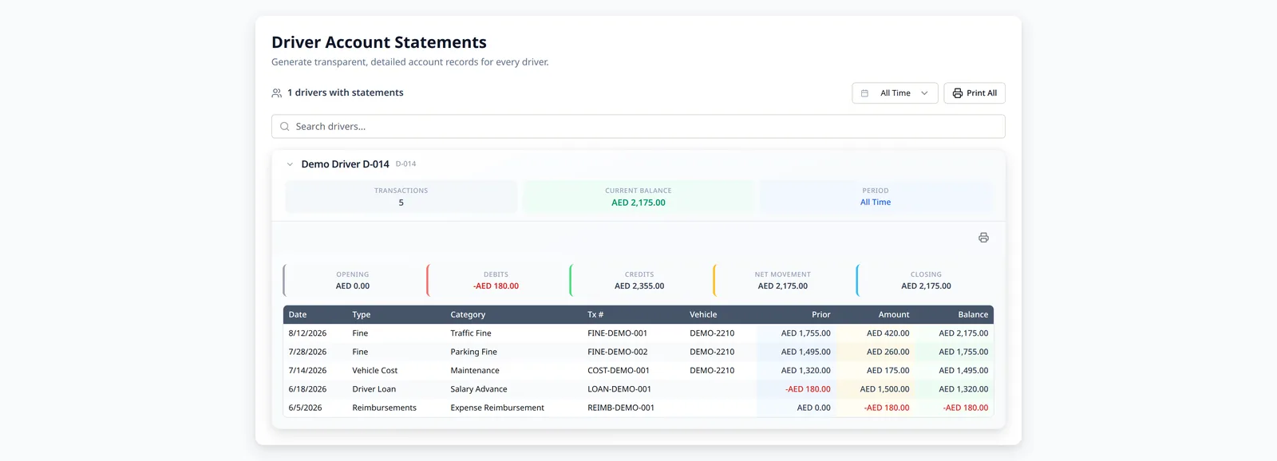Click the Driver Loan type cell
The image size is (1277, 461).
pos(374,389)
